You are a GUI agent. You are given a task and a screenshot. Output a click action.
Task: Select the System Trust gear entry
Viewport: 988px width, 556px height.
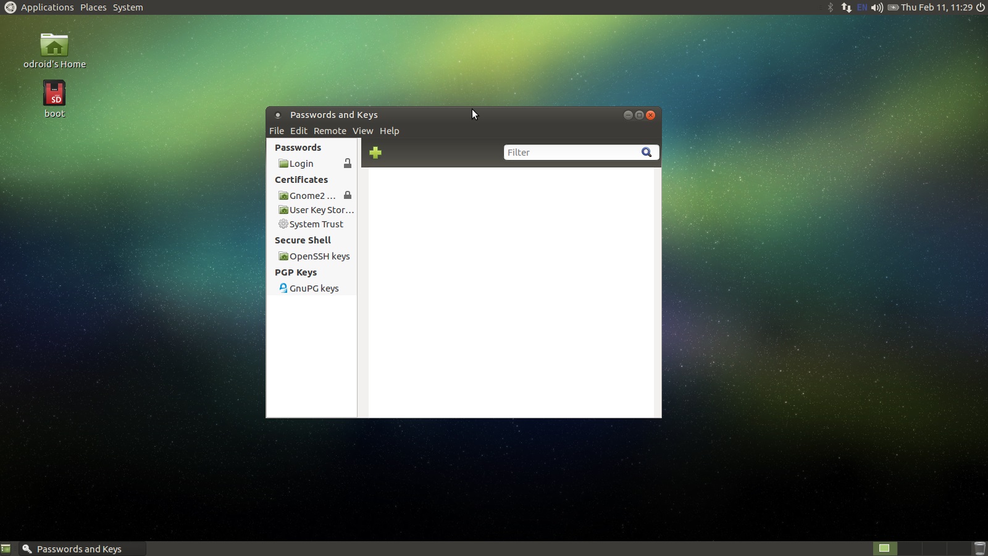coord(316,224)
